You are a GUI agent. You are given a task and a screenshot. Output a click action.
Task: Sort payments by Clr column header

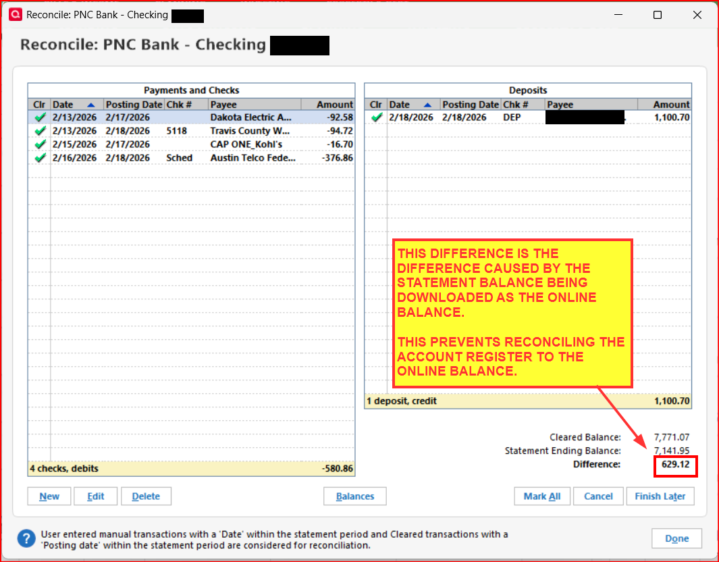pyautogui.click(x=39, y=105)
